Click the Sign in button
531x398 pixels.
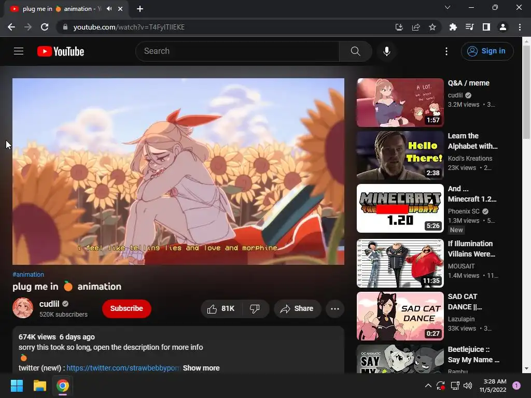click(x=487, y=51)
